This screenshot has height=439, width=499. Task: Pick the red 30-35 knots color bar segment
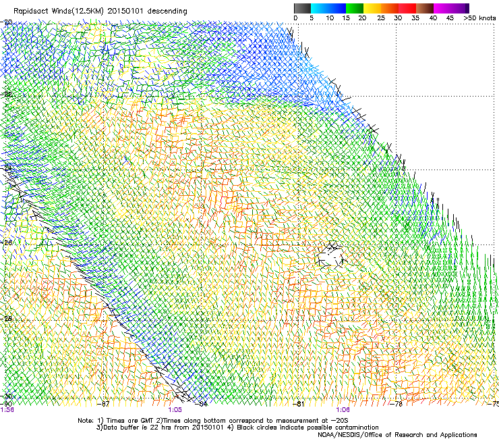pos(407,8)
